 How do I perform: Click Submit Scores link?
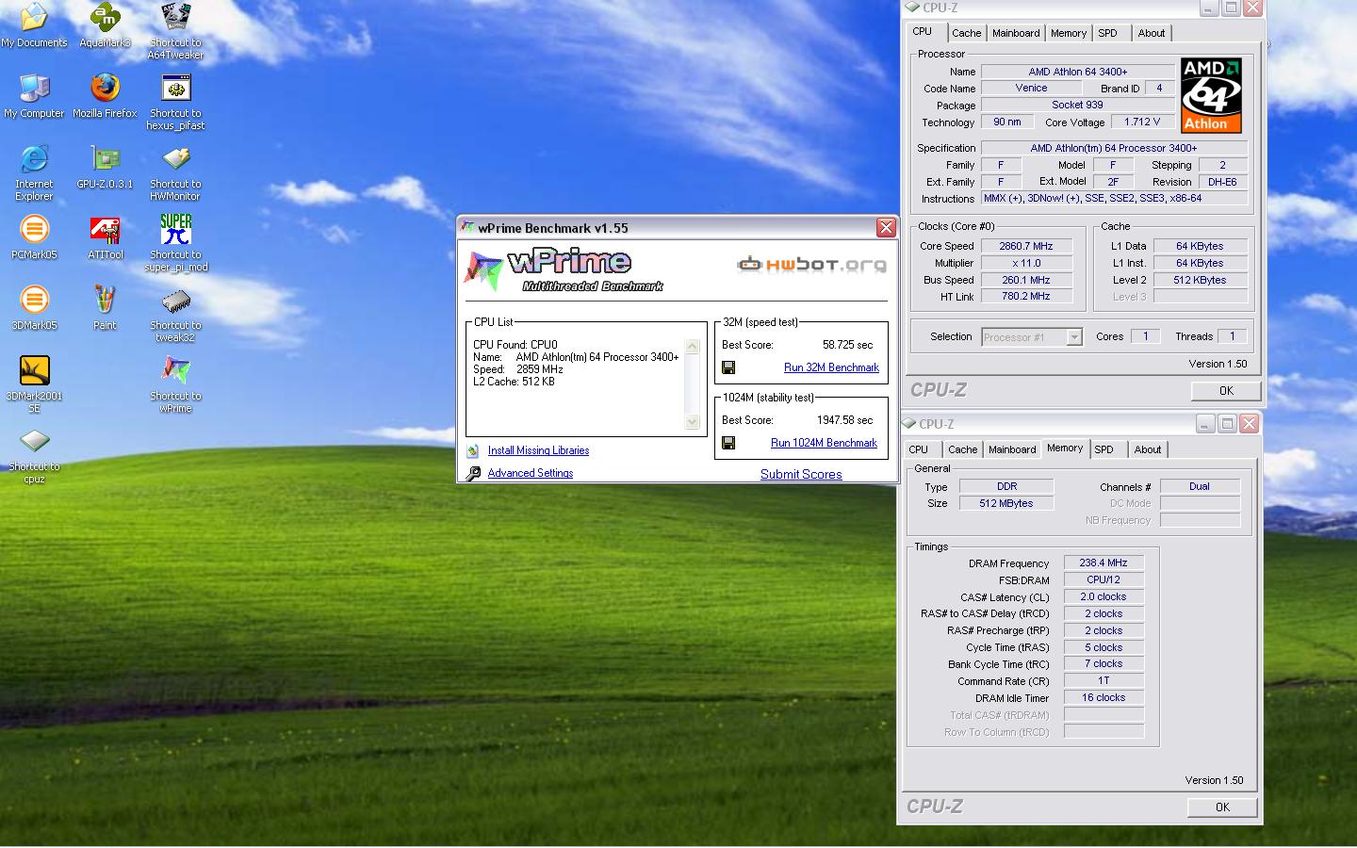801,474
